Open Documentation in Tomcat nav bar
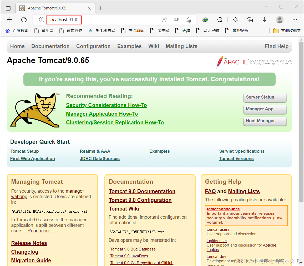The image size is (304, 266). pyautogui.click(x=50, y=46)
